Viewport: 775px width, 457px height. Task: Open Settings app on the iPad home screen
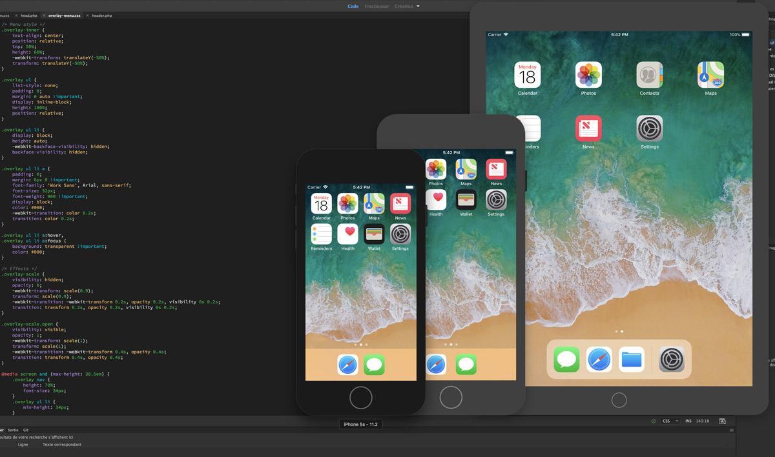pos(650,128)
